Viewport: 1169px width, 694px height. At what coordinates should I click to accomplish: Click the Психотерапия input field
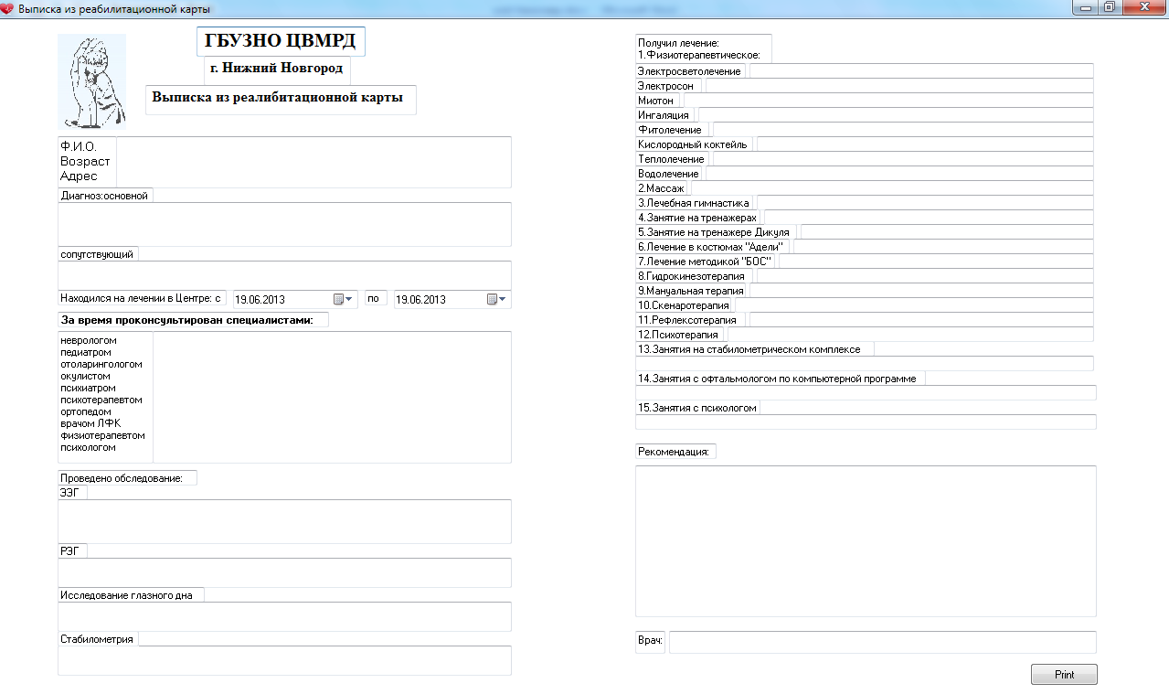910,334
